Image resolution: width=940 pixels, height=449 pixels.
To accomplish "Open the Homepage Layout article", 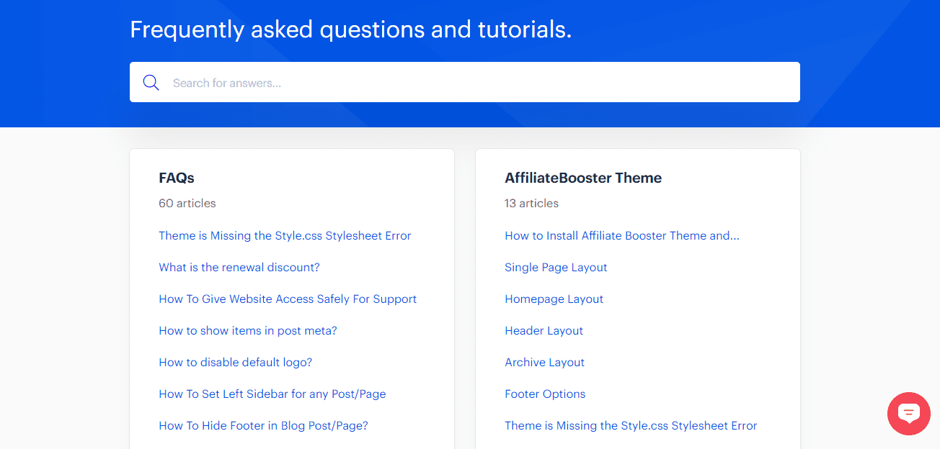I will coord(554,299).
